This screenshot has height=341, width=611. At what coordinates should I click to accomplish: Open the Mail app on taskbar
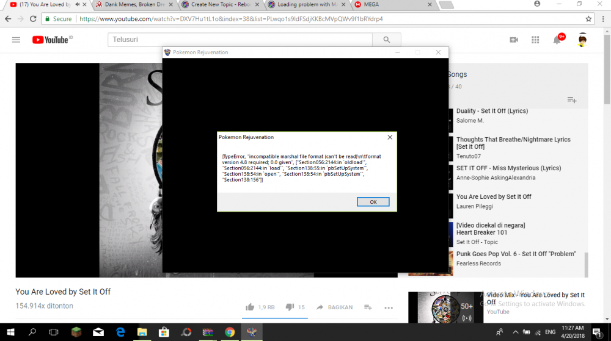98,332
